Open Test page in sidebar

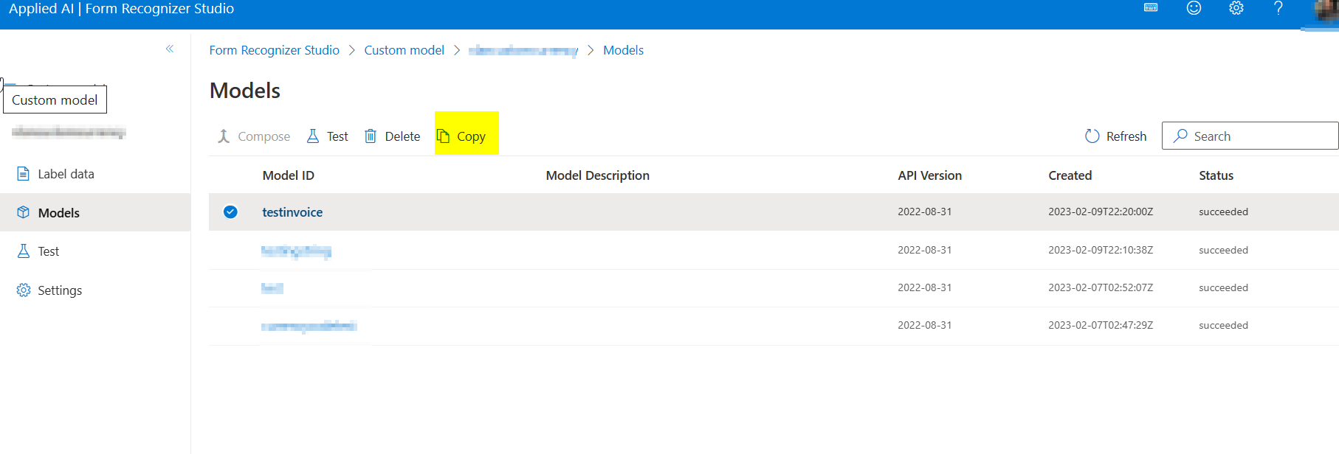pos(95,251)
